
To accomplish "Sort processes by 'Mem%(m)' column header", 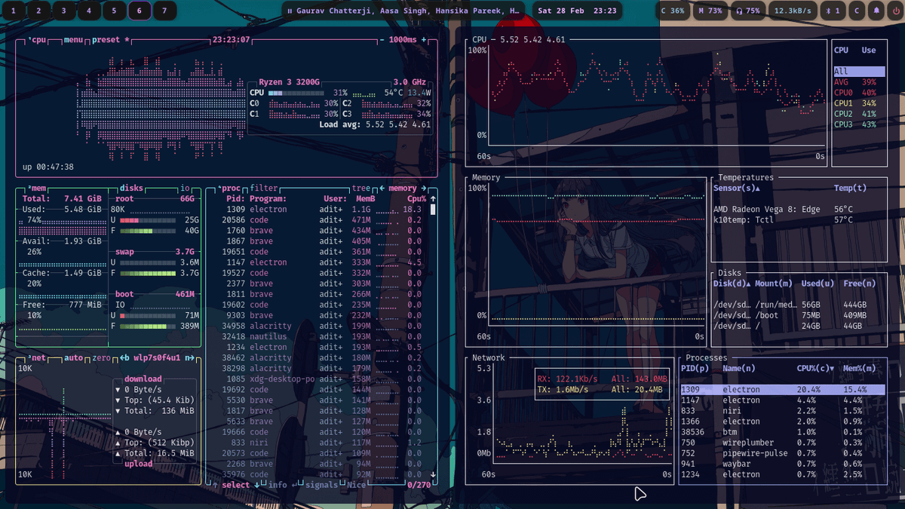I will click(860, 369).
